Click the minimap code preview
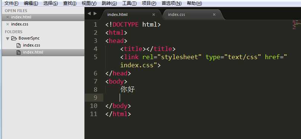 click(x=297, y=24)
